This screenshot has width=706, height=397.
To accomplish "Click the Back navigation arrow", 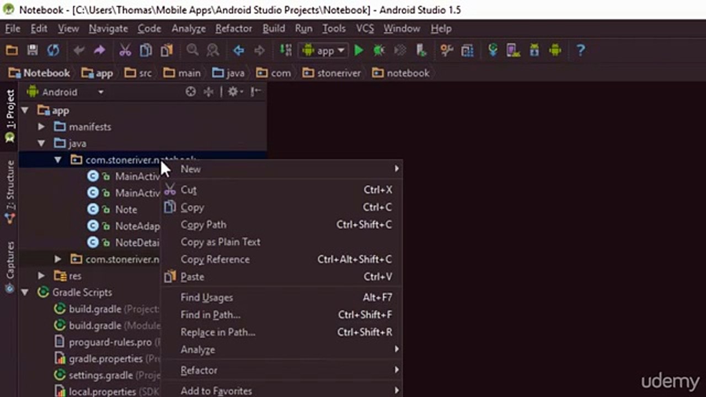I will [238, 50].
